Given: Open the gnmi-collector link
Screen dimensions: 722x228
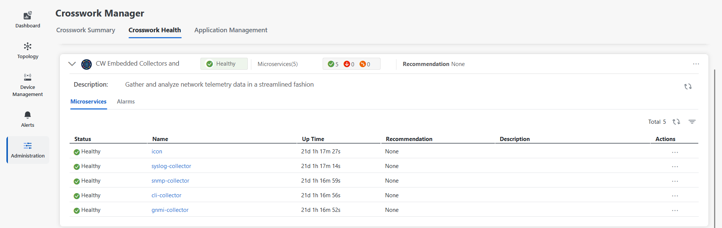Looking at the screenshot, I should [170, 210].
